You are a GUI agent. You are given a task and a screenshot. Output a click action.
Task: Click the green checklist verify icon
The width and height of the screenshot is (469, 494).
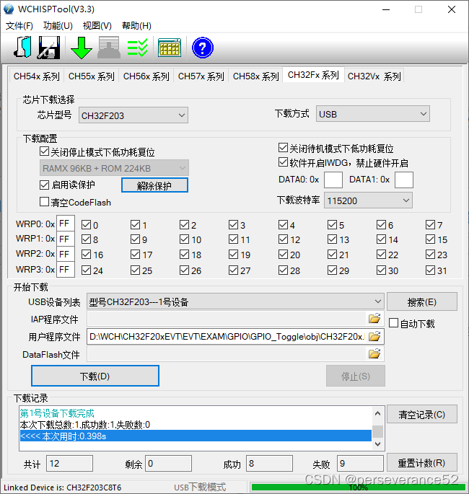coord(137,48)
